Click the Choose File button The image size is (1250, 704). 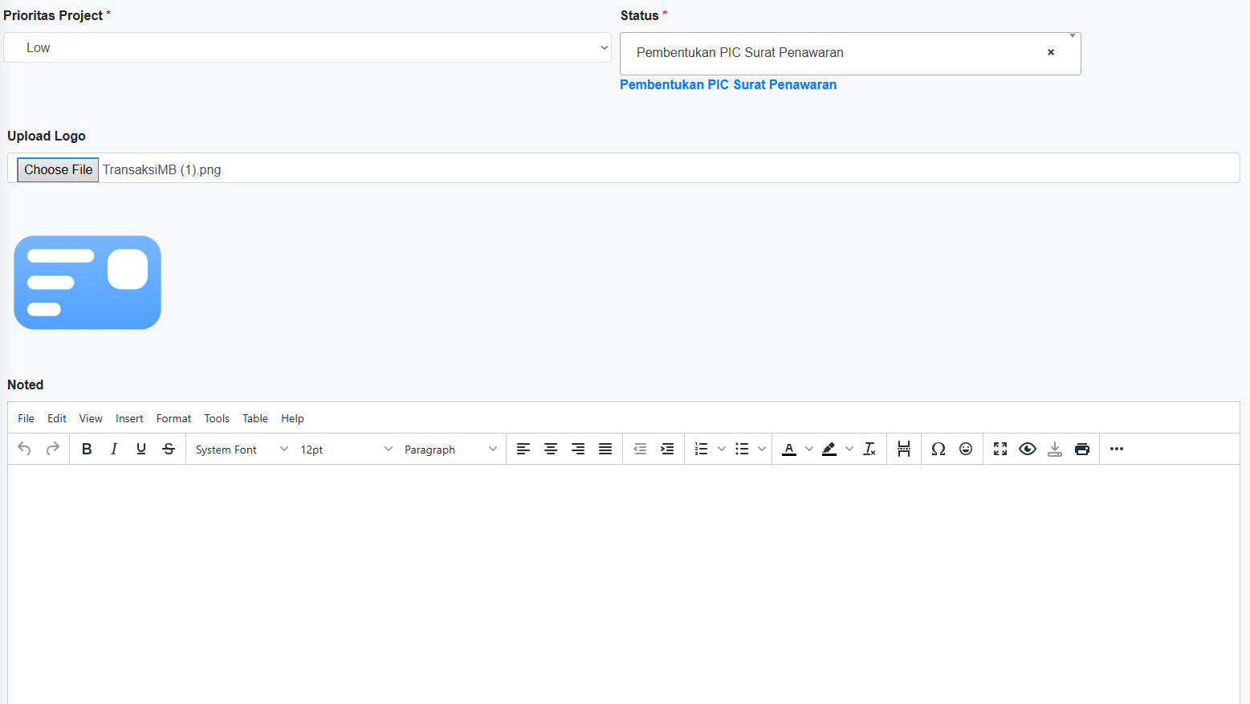click(58, 169)
